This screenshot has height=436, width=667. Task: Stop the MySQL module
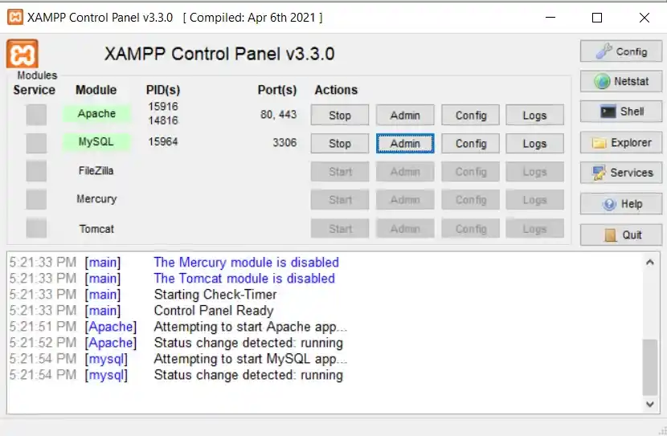pyautogui.click(x=339, y=144)
